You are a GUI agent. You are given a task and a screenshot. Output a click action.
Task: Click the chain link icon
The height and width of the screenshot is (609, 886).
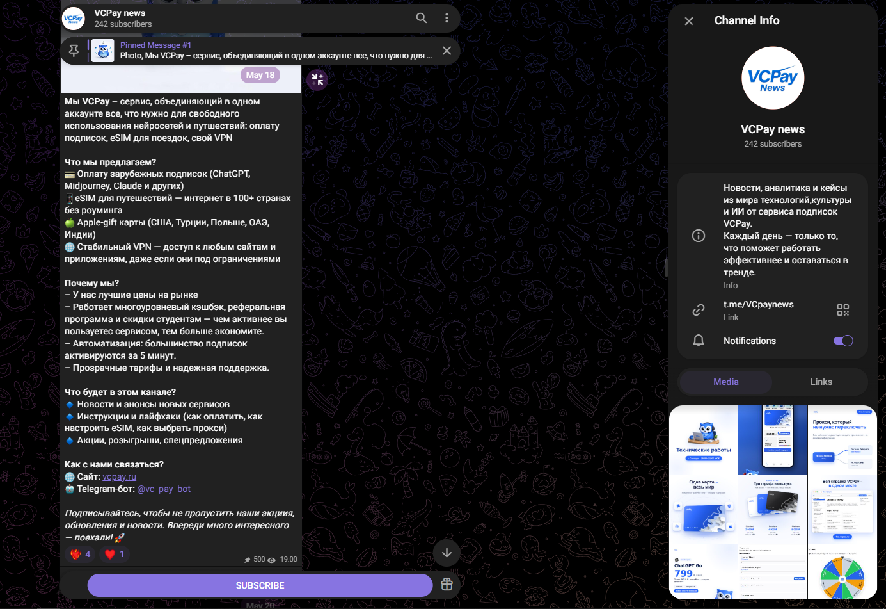coord(699,311)
